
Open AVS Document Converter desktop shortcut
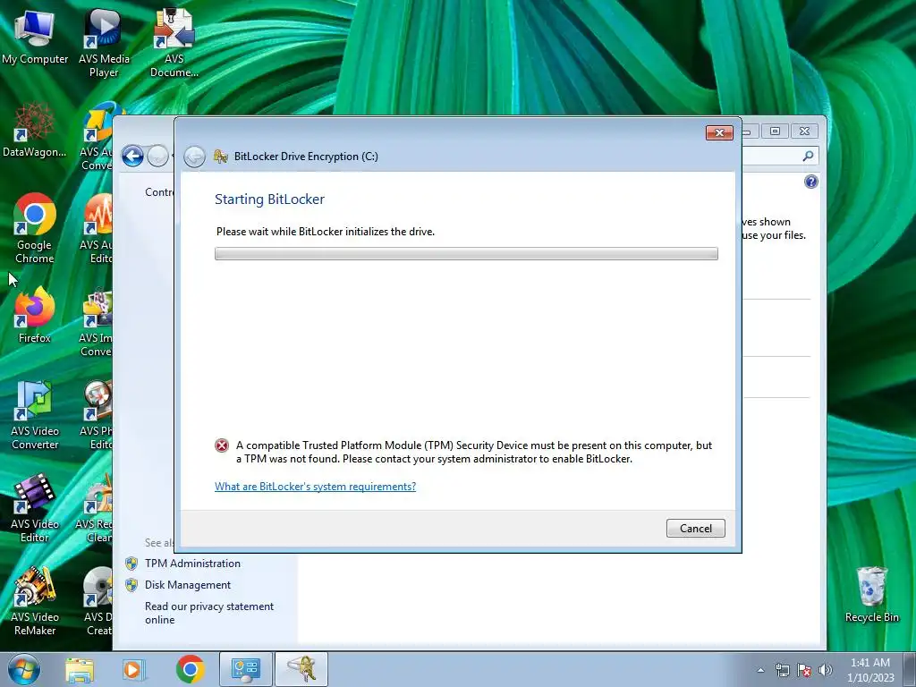click(x=174, y=42)
